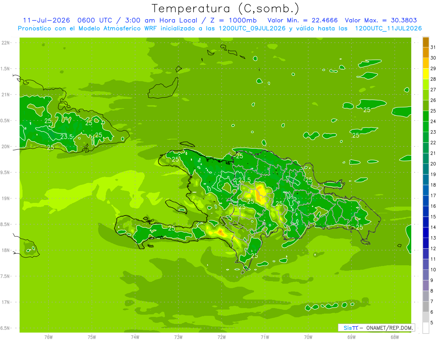Pick the blue swatch between 15 and 16
This screenshot has width=443, height=342.
426,211
